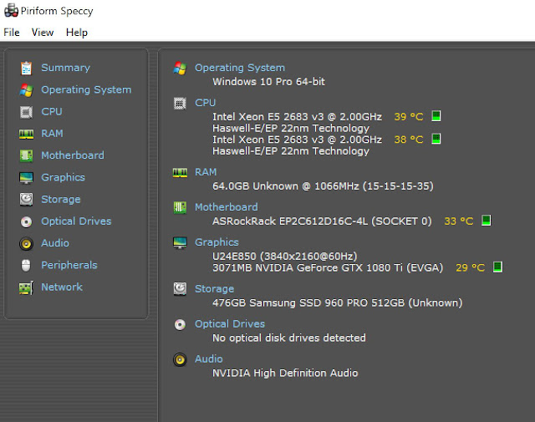Click the motherboard temperature icon beside 33 °C
Screen dimensions: 535x422
pyautogui.click(x=487, y=221)
